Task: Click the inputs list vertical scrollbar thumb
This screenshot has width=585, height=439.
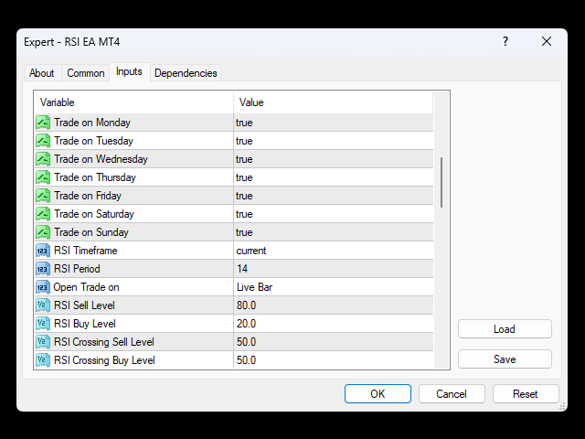Action: (441, 182)
